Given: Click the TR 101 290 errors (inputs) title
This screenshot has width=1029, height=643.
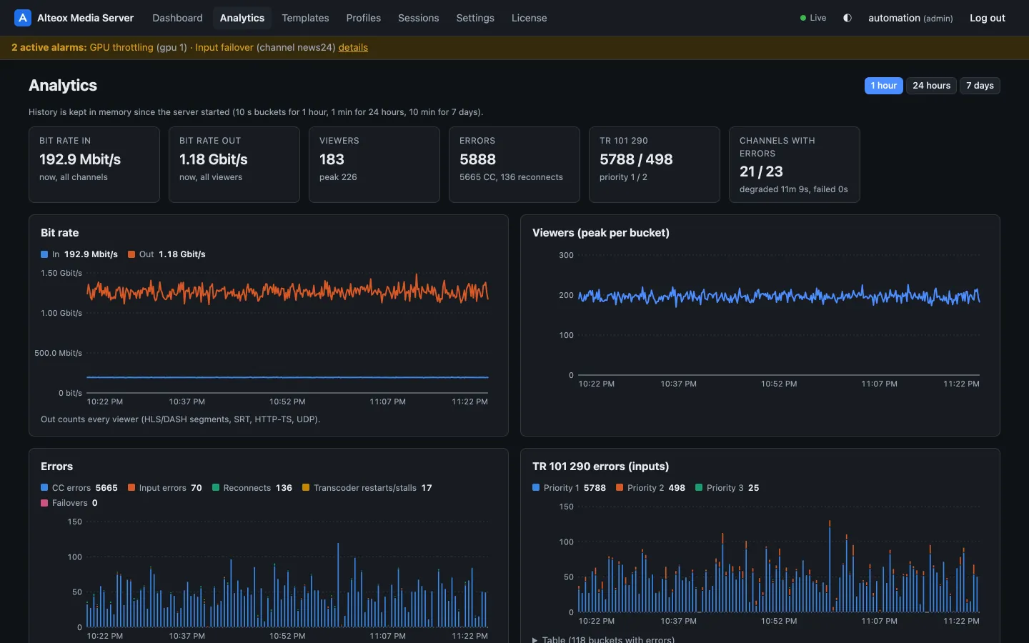Looking at the screenshot, I should [601, 467].
